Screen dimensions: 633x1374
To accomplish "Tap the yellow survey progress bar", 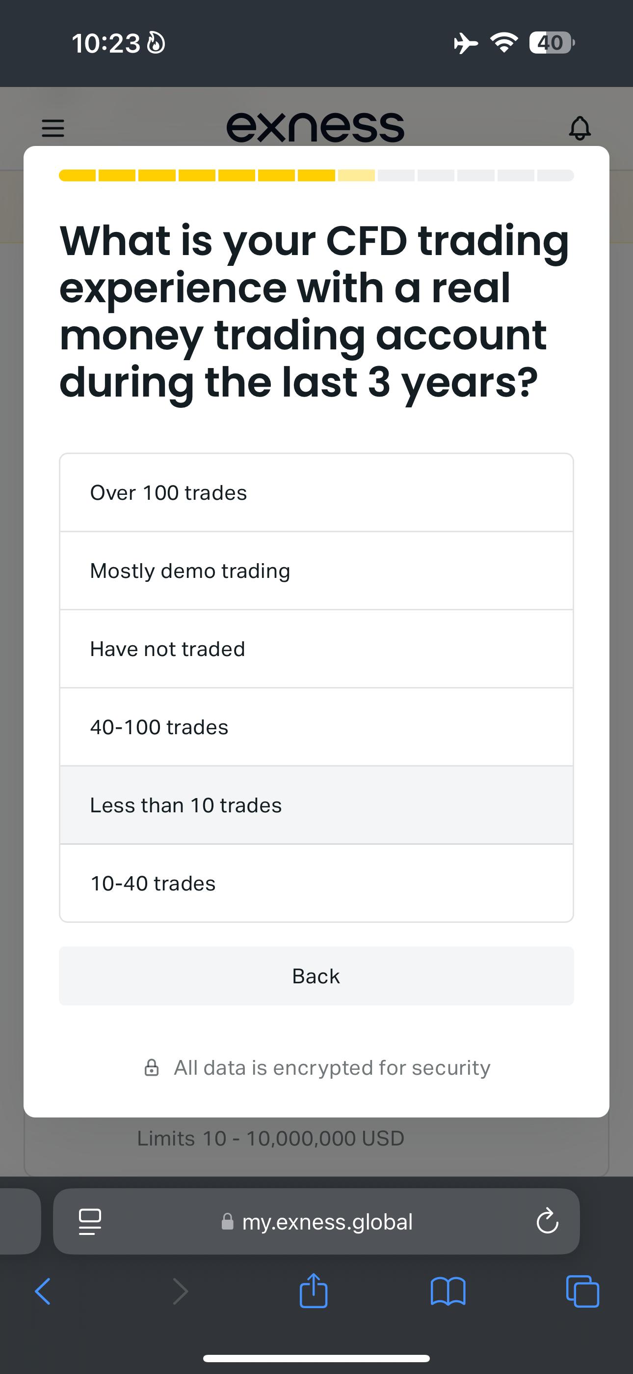I will (x=316, y=175).
